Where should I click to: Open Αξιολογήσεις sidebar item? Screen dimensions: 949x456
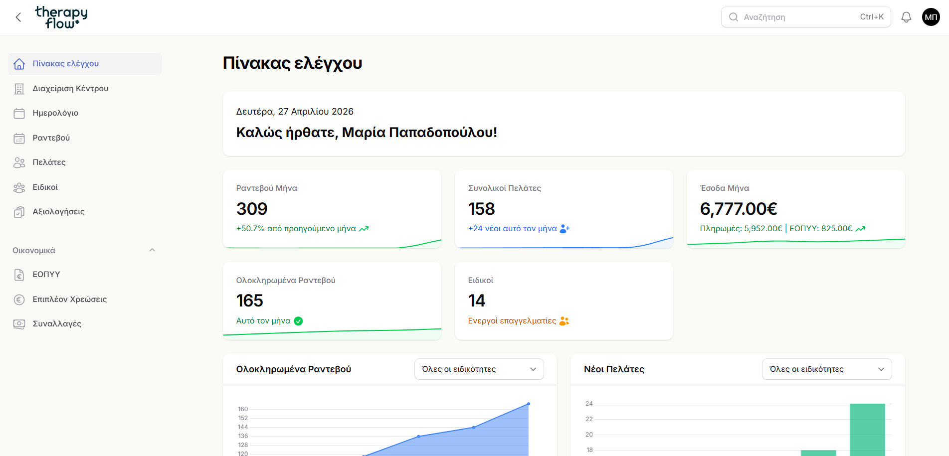click(x=85, y=212)
